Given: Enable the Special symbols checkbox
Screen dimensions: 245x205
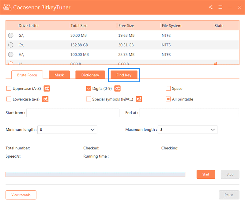Looking at the screenshot, I should coord(89,99).
